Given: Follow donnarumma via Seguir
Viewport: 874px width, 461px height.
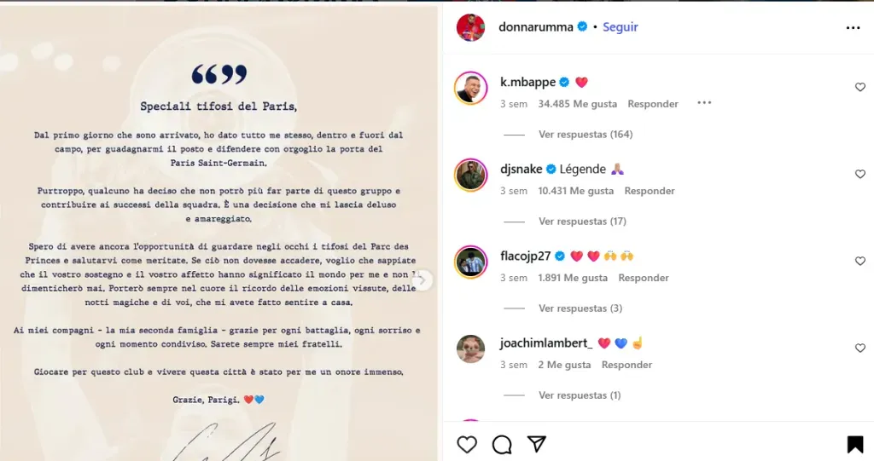Looking at the screenshot, I should point(620,26).
